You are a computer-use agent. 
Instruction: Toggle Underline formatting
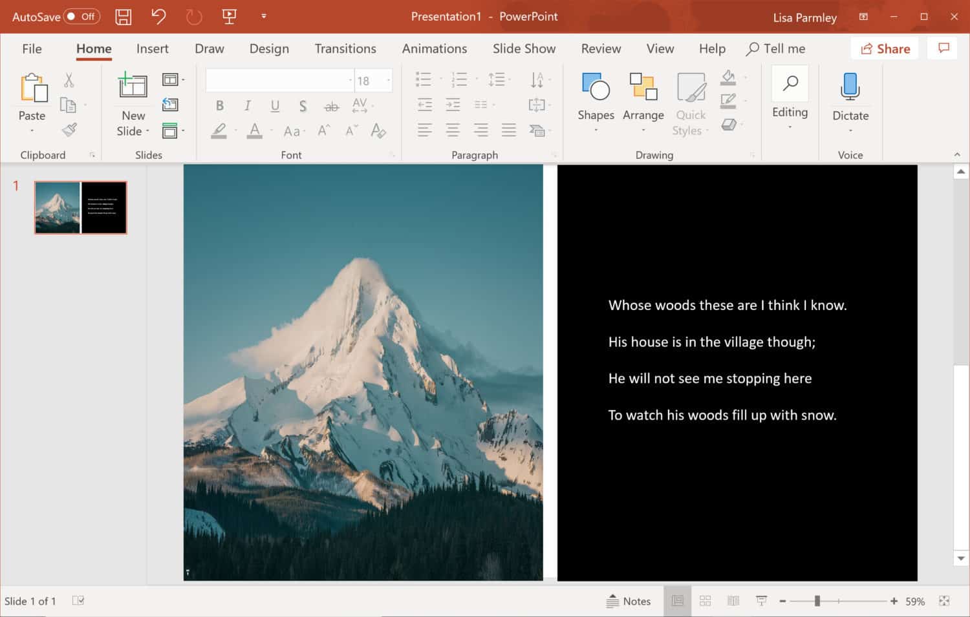(275, 105)
